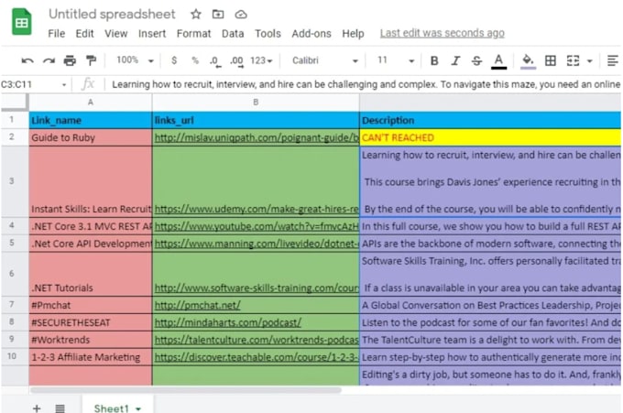
Task: Open the discover.teachable.com course link
Action: click(257, 357)
